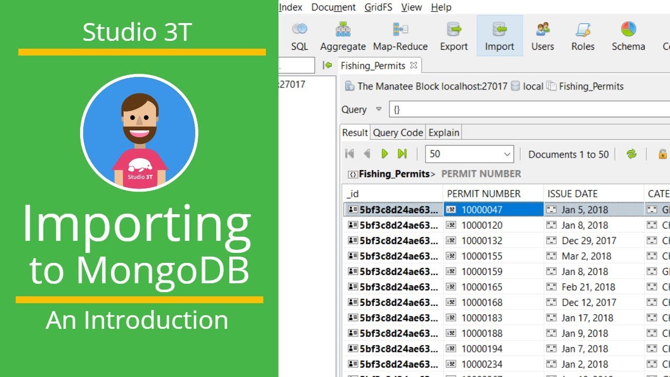Select permit number 10000165 cell
Image resolution: width=670 pixels, height=377 pixels.
click(x=494, y=287)
